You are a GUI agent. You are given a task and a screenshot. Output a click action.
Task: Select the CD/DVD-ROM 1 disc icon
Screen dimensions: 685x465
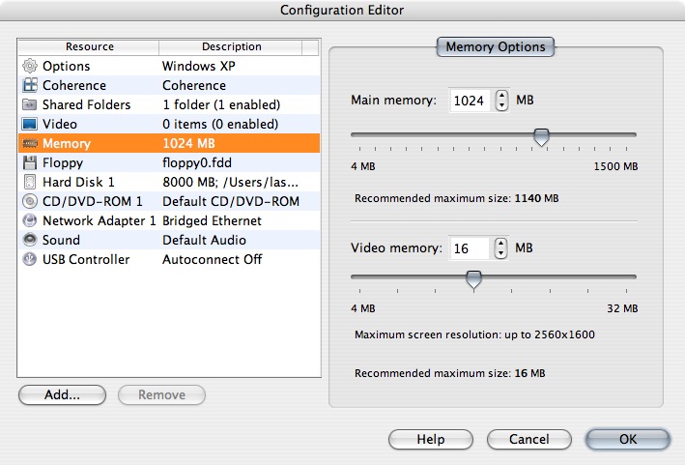coord(30,201)
